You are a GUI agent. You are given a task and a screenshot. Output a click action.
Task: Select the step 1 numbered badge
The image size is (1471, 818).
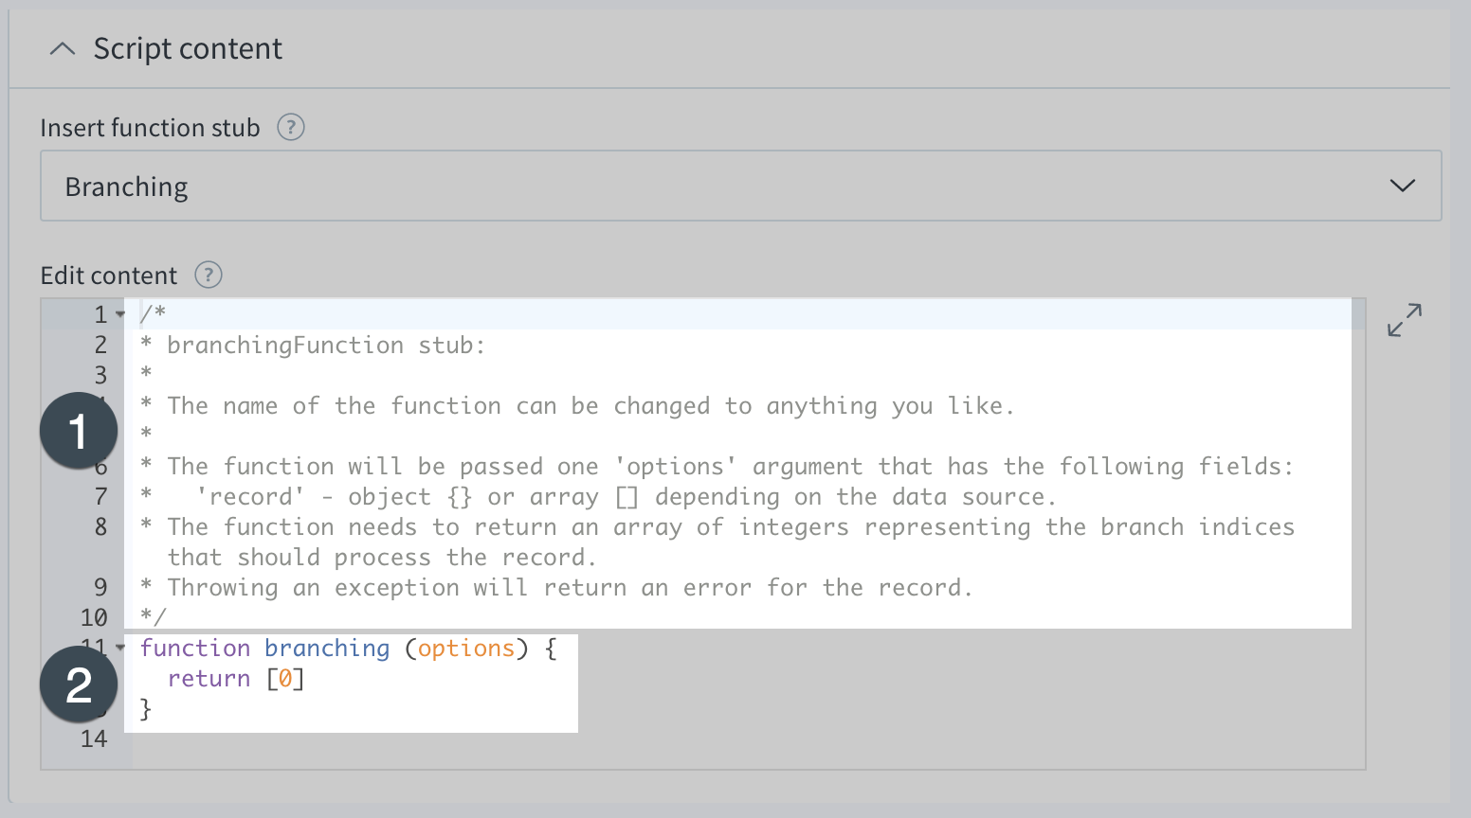[79, 430]
